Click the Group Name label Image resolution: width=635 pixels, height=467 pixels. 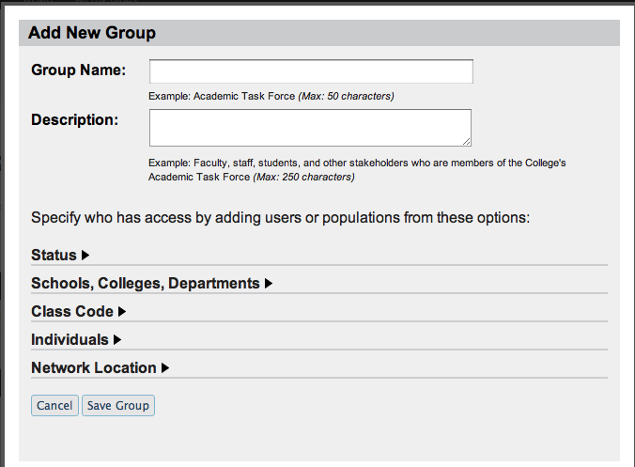(x=78, y=70)
